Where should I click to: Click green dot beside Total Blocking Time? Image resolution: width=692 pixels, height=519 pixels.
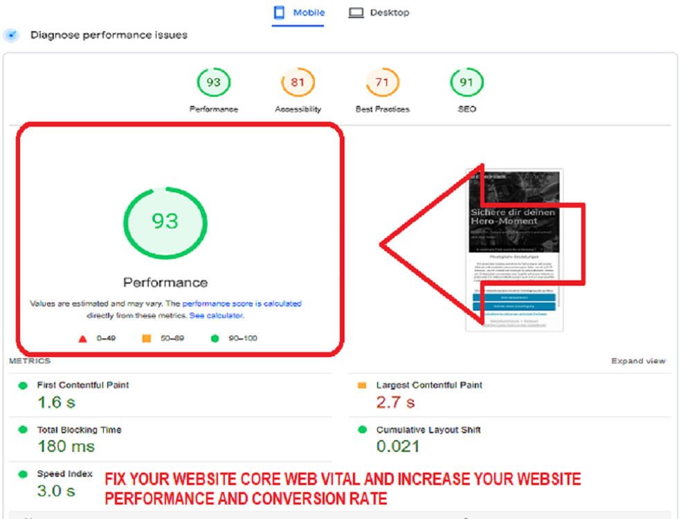(x=23, y=430)
